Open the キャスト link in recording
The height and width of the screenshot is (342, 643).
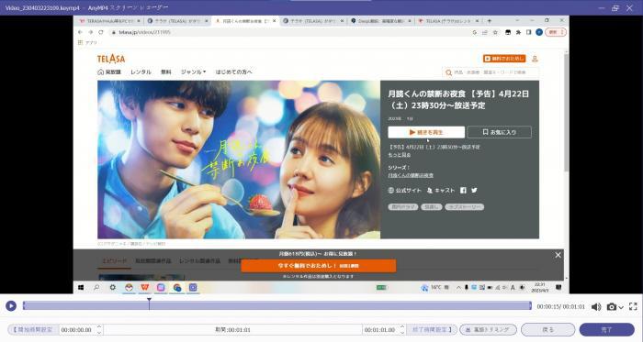pyautogui.click(x=441, y=190)
